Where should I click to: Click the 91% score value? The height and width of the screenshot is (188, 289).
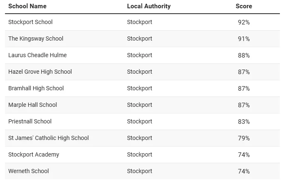tap(244, 39)
